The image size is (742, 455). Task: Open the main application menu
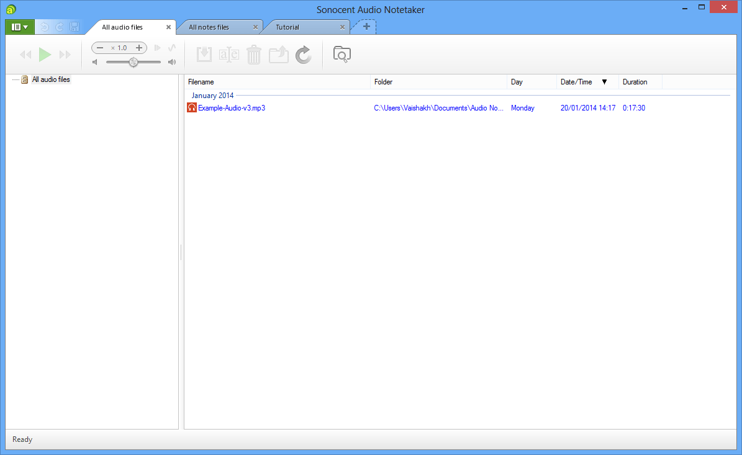19,27
